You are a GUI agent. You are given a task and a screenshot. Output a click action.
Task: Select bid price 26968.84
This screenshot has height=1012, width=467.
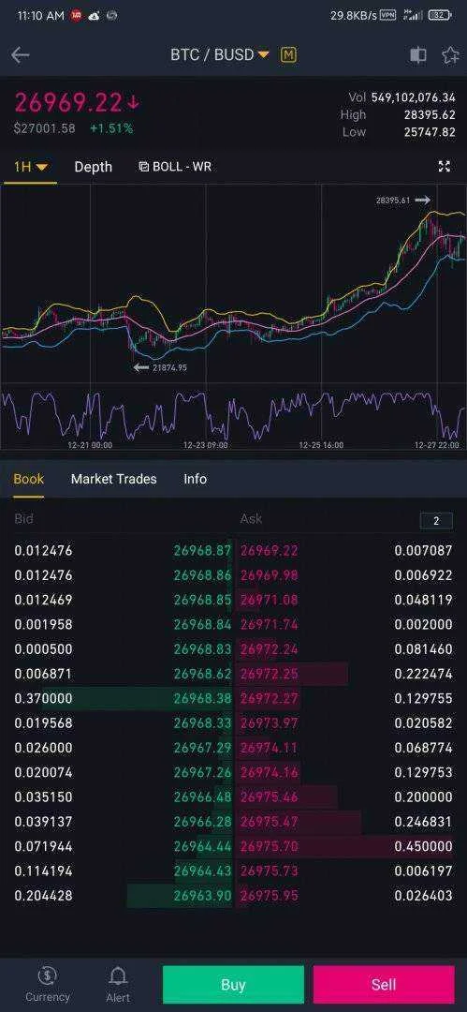pyautogui.click(x=202, y=624)
